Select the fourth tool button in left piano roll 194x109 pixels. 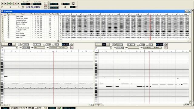14,45
